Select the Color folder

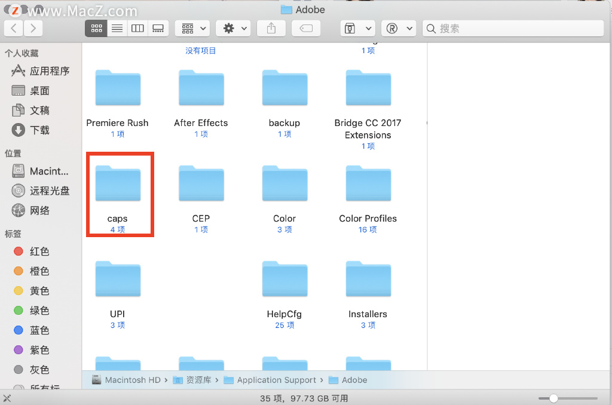(285, 184)
